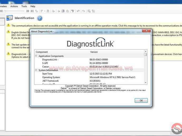
Task: Select the .NET Framework row
Action: pyautogui.click(x=89, y=81)
